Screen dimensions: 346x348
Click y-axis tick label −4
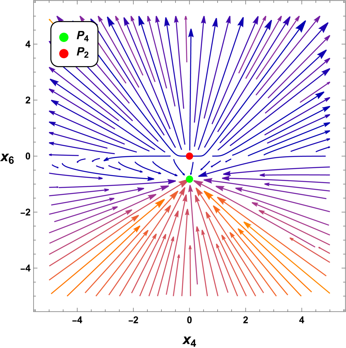click(26, 268)
